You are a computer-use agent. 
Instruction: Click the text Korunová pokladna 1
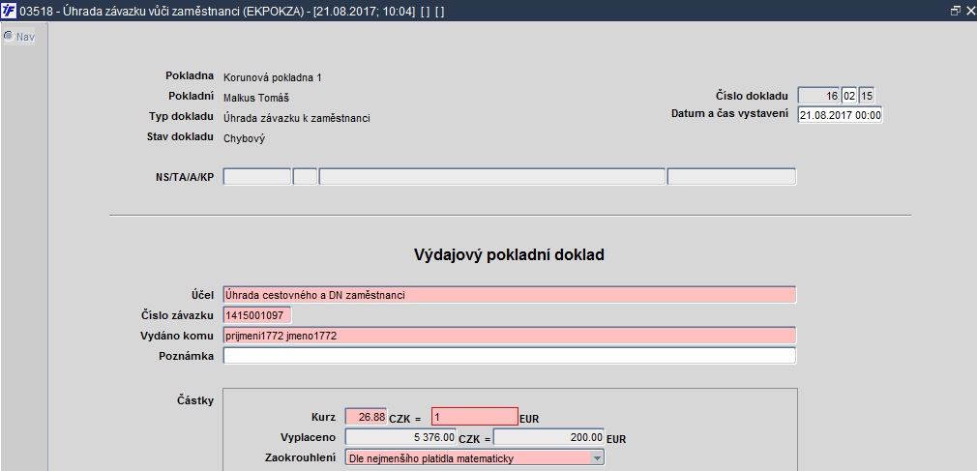click(x=272, y=78)
